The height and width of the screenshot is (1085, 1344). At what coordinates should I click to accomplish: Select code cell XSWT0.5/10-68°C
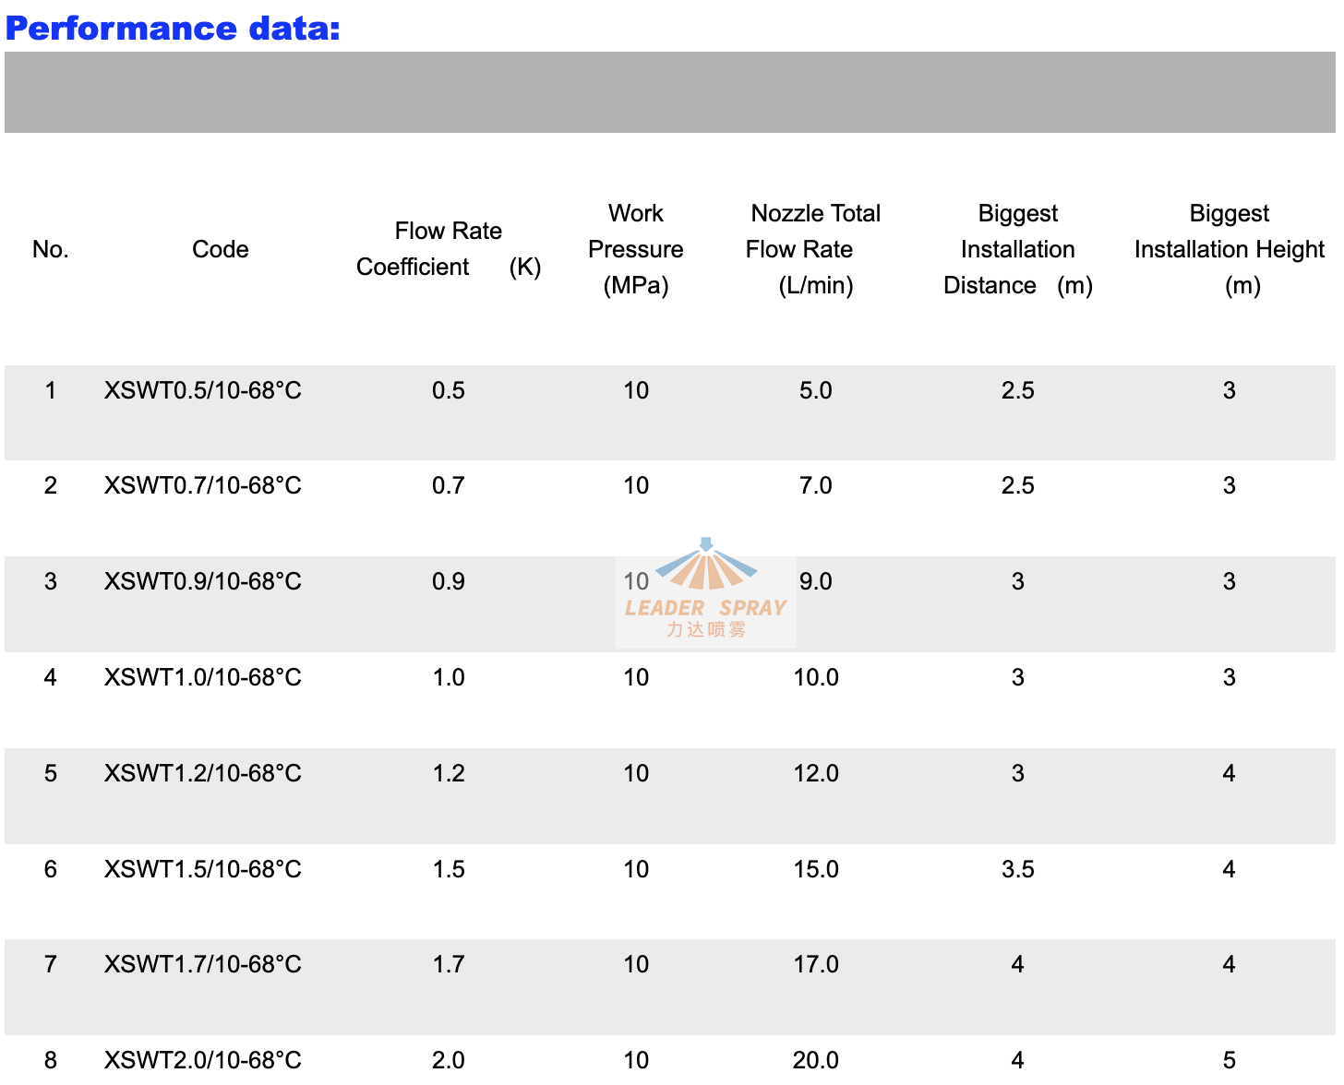(203, 390)
